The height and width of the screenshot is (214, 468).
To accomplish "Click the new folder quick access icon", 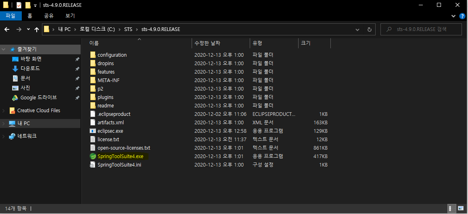I will [x=28, y=5].
